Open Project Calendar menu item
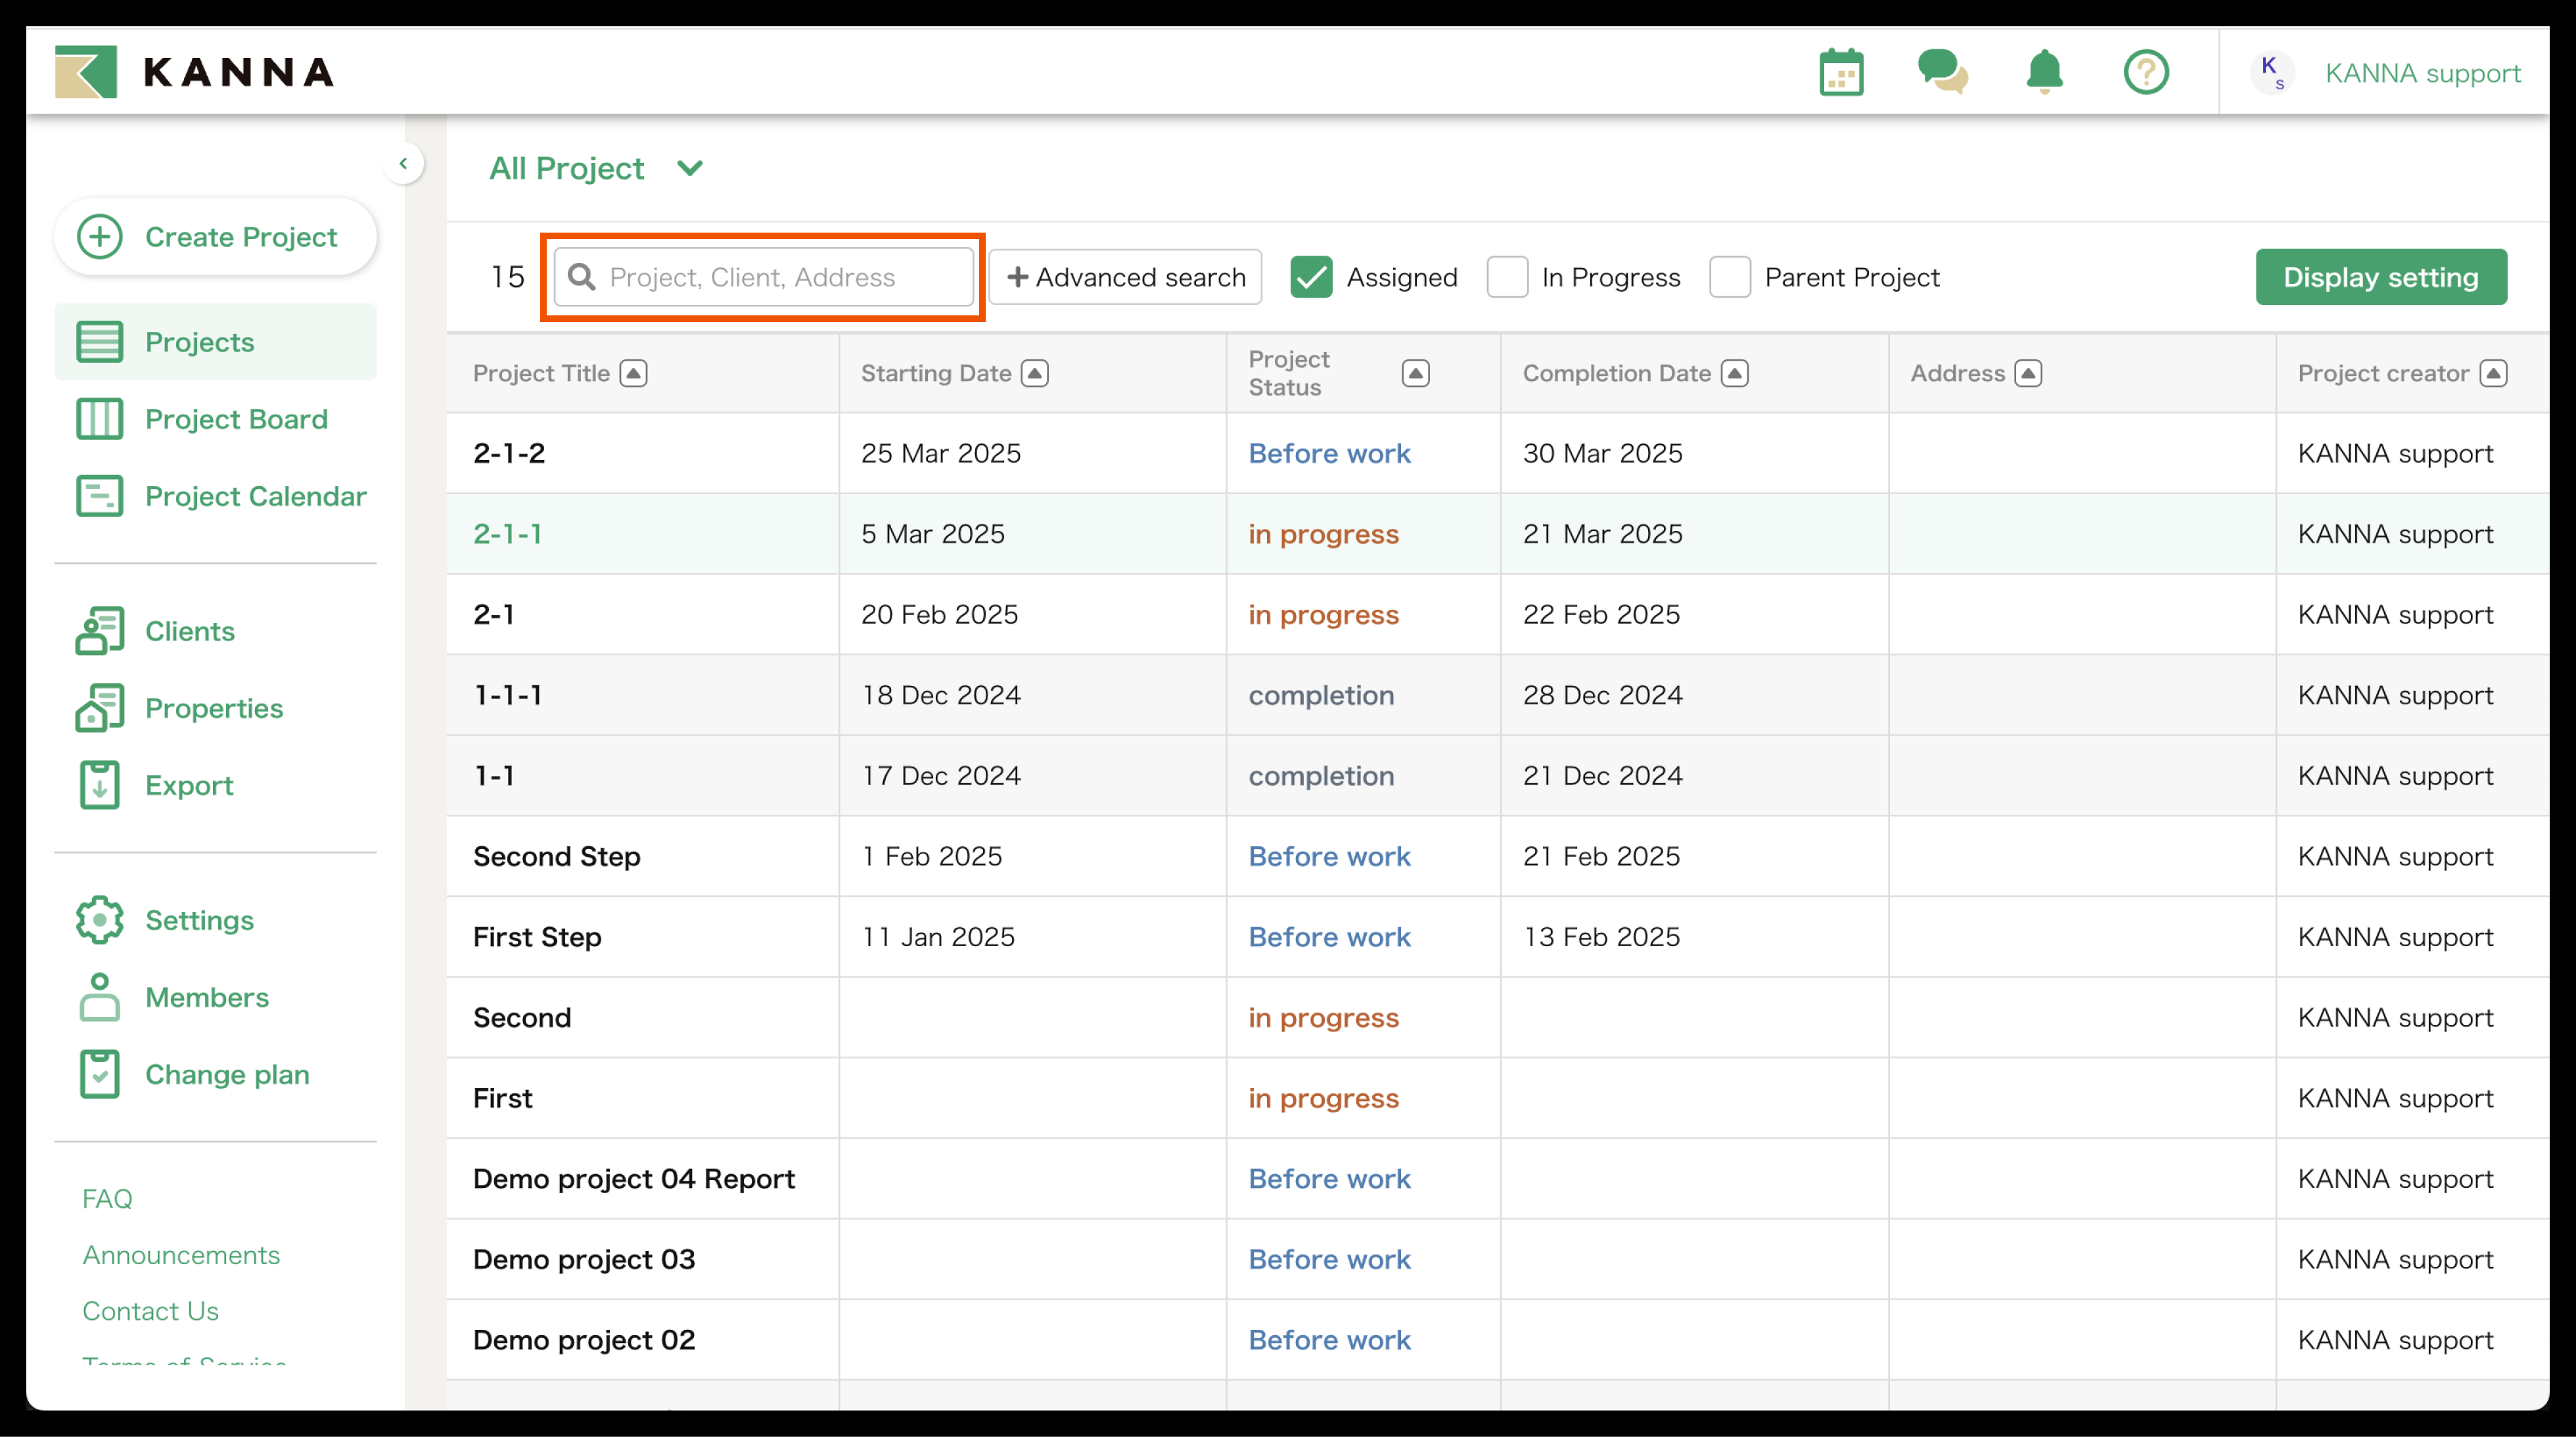 click(255, 496)
